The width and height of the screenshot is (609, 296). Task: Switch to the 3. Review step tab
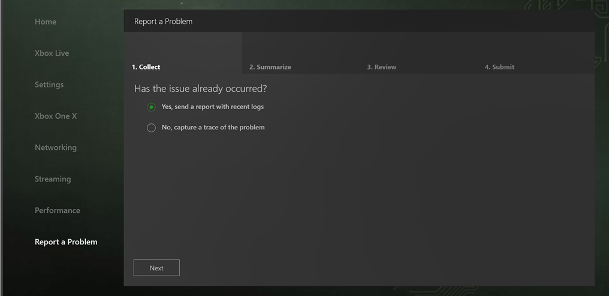(x=418, y=53)
